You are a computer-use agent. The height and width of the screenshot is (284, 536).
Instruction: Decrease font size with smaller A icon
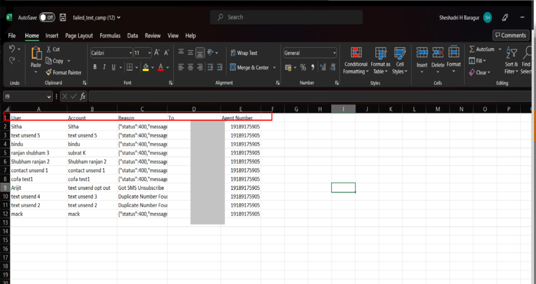point(166,53)
